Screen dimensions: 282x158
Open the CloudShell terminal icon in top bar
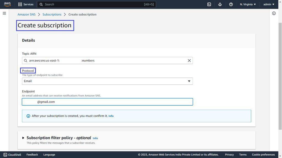209,4
